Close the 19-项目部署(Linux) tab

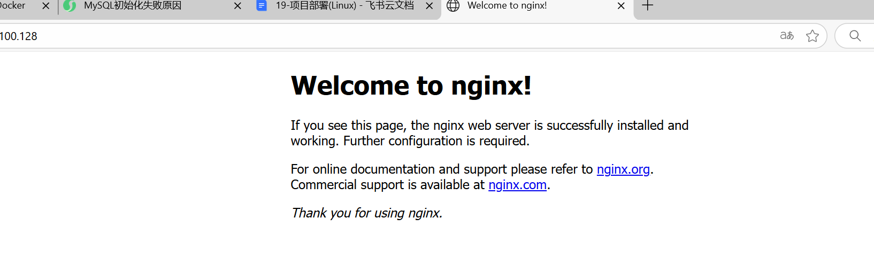(430, 6)
